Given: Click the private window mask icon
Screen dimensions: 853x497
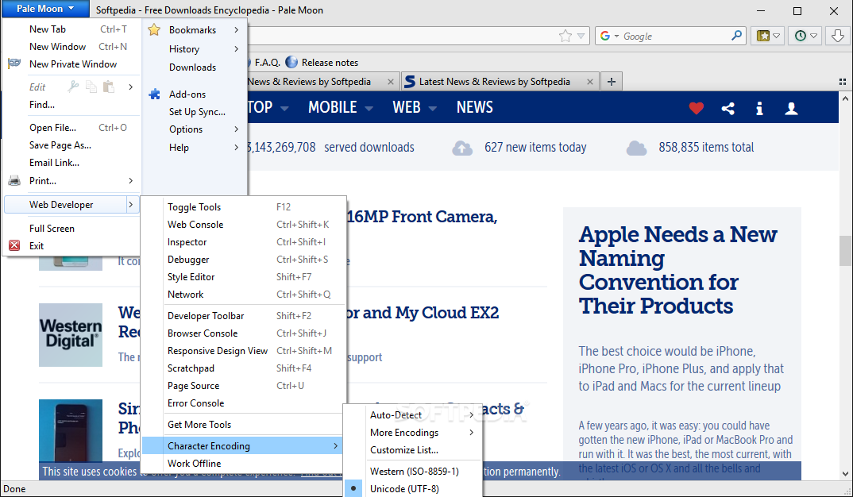Looking at the screenshot, I should pyautogui.click(x=14, y=63).
